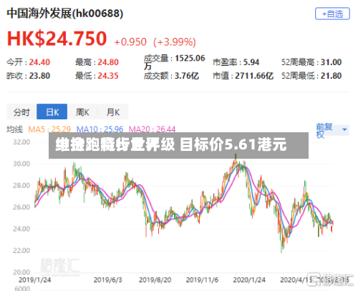Switch to the 月K monthly chart tab
This screenshot has width=358, height=291.
113,112
